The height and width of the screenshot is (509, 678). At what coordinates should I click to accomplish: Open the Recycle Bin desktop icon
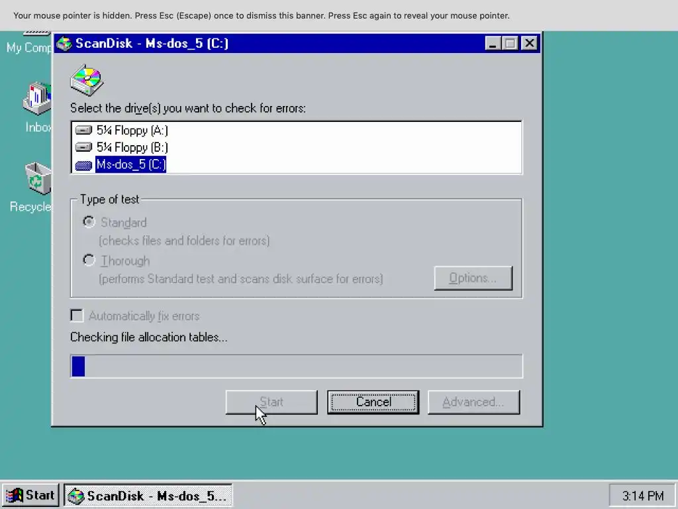click(38, 178)
